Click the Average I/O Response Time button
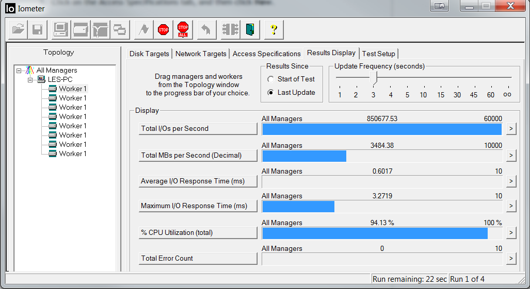Viewport: 530px width, 289px height. pos(198,181)
